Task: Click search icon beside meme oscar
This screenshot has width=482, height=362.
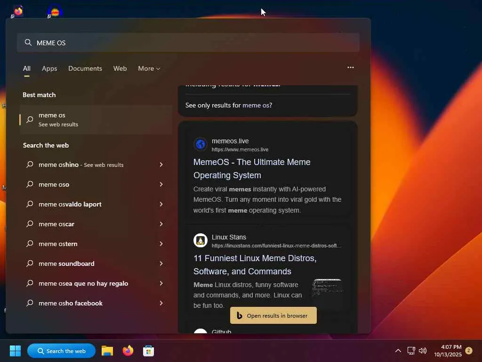Action: (30, 224)
